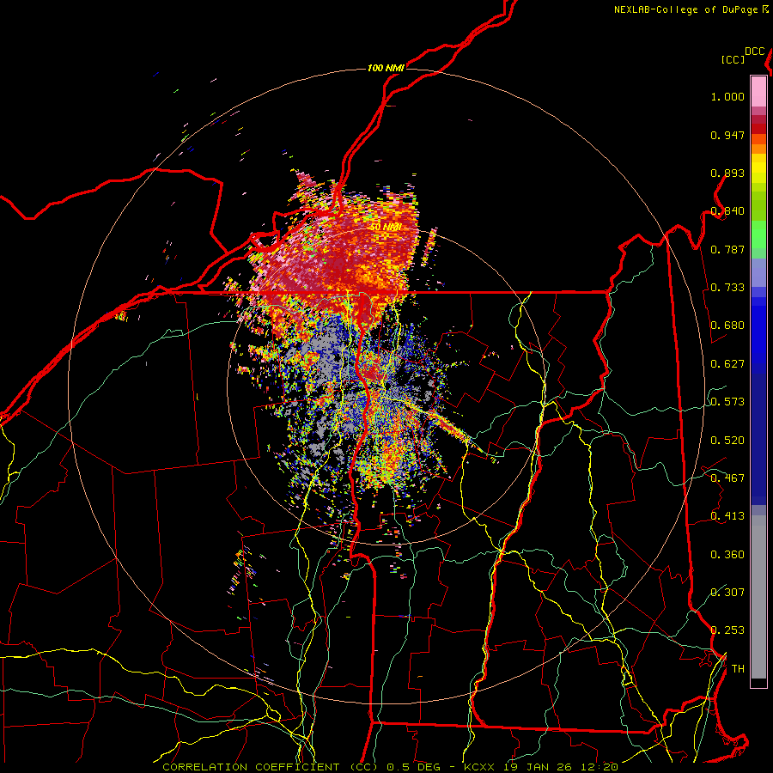Select the 0.680 value on the color scale
The height and width of the screenshot is (773, 773).
click(x=727, y=326)
